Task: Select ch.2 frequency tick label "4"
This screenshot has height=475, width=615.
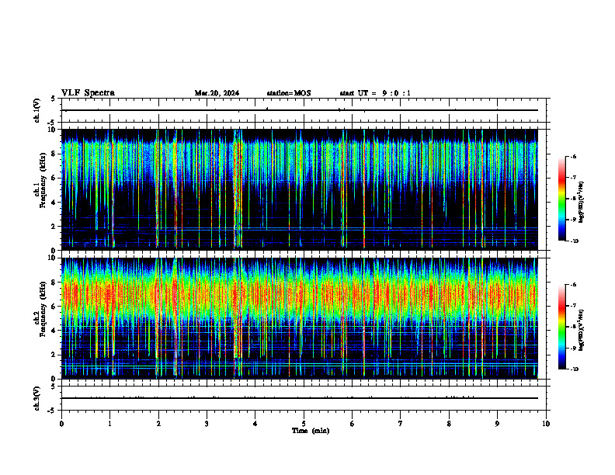Action: pyautogui.click(x=54, y=331)
